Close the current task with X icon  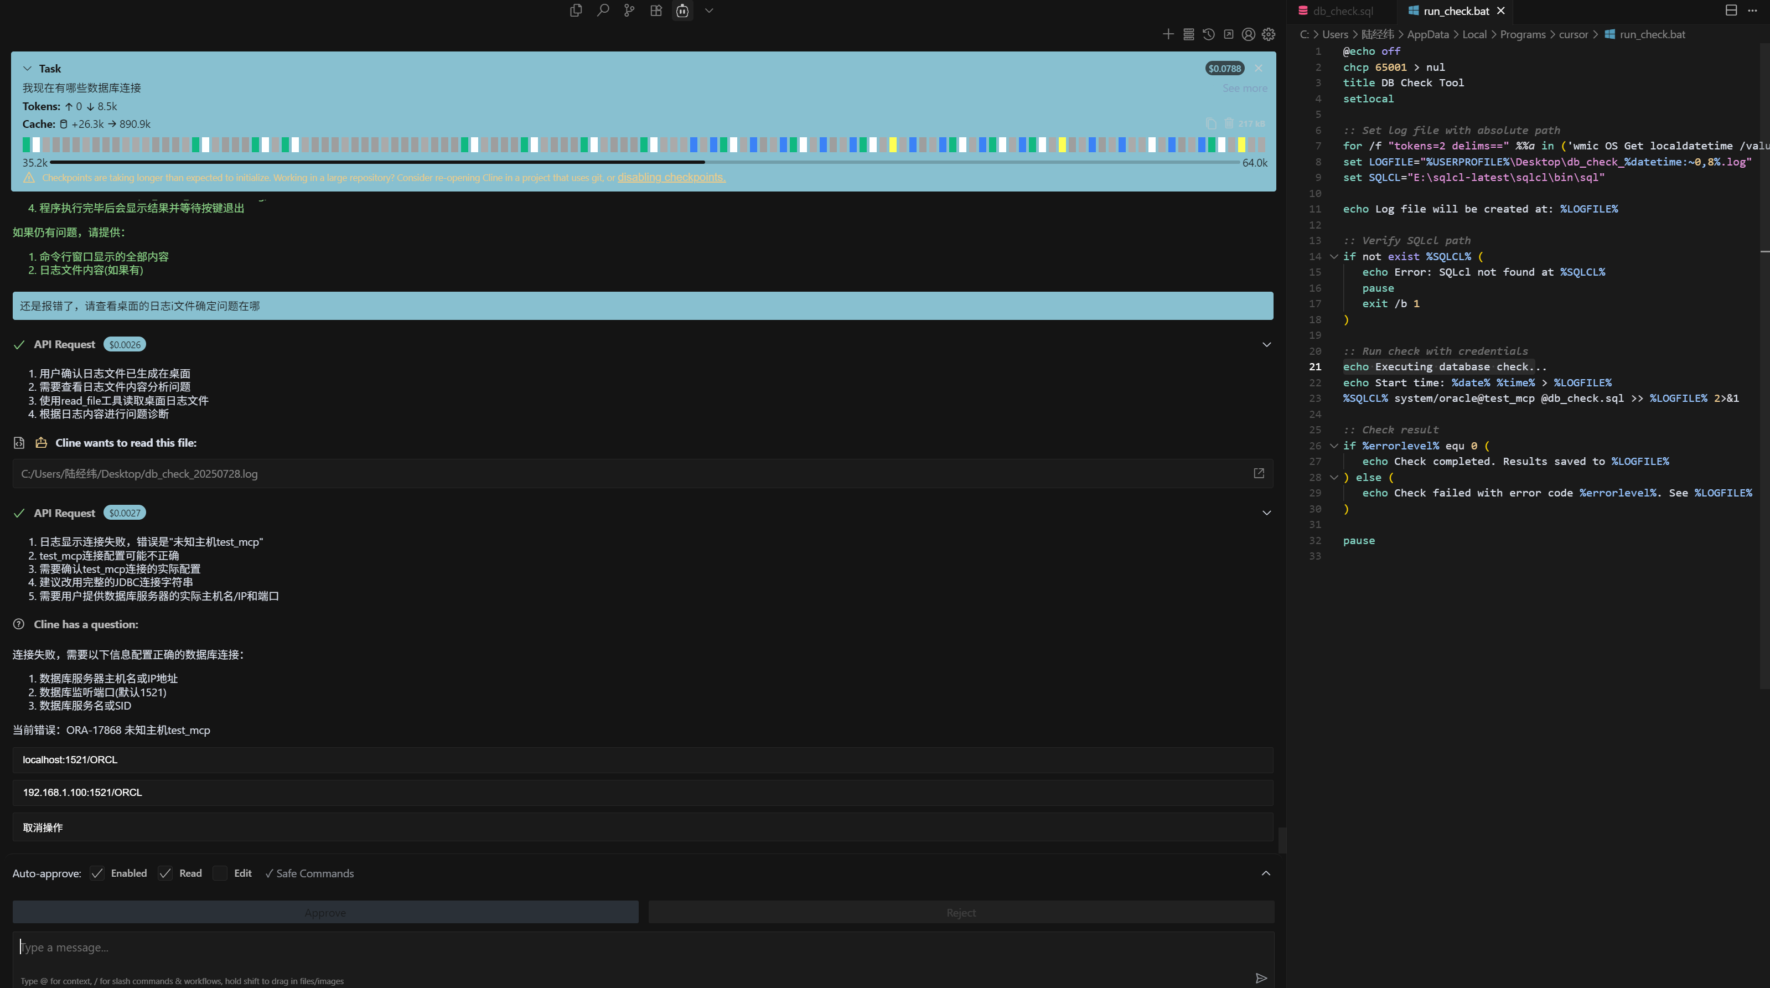tap(1259, 68)
